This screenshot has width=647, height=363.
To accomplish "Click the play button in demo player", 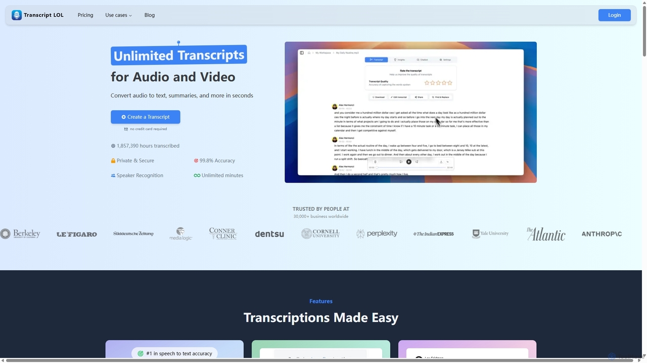I will [409, 162].
